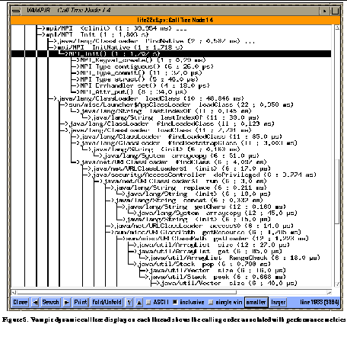Click the left arrow beside Search
The width and height of the screenshot is (347, 337).
[x=36, y=302]
